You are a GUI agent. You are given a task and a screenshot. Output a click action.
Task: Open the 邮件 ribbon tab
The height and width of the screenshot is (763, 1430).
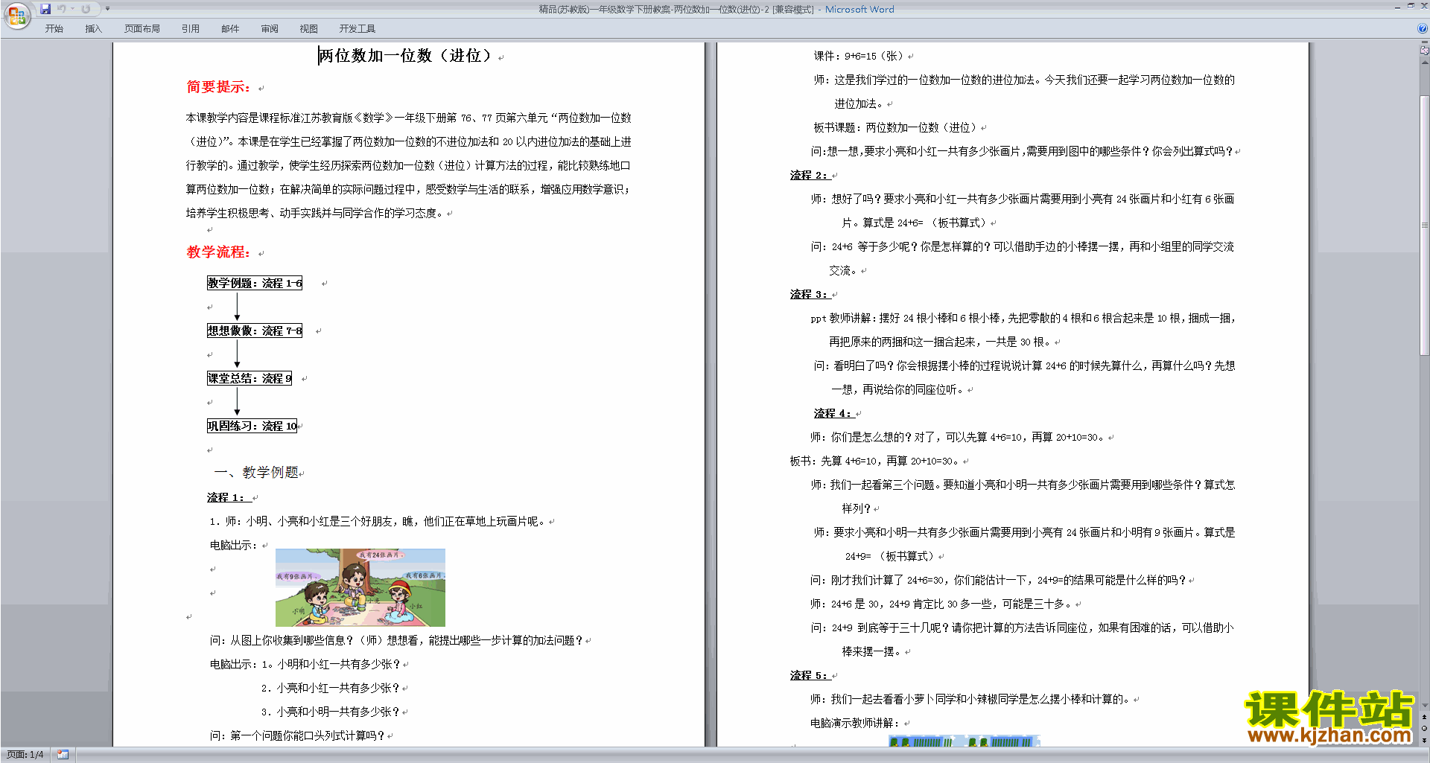tap(230, 28)
